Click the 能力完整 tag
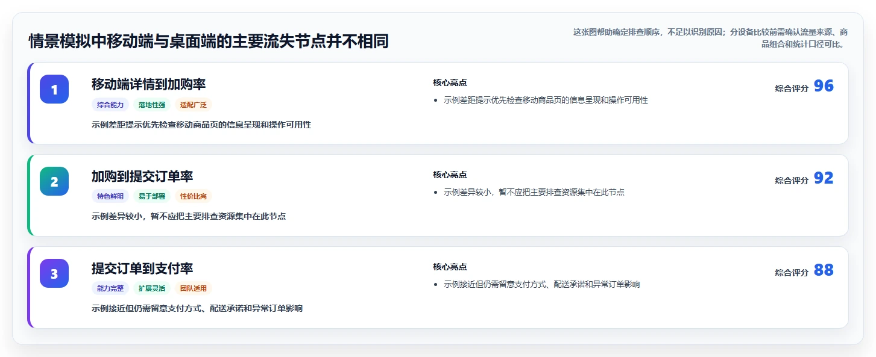The height and width of the screenshot is (357, 876). click(x=110, y=288)
